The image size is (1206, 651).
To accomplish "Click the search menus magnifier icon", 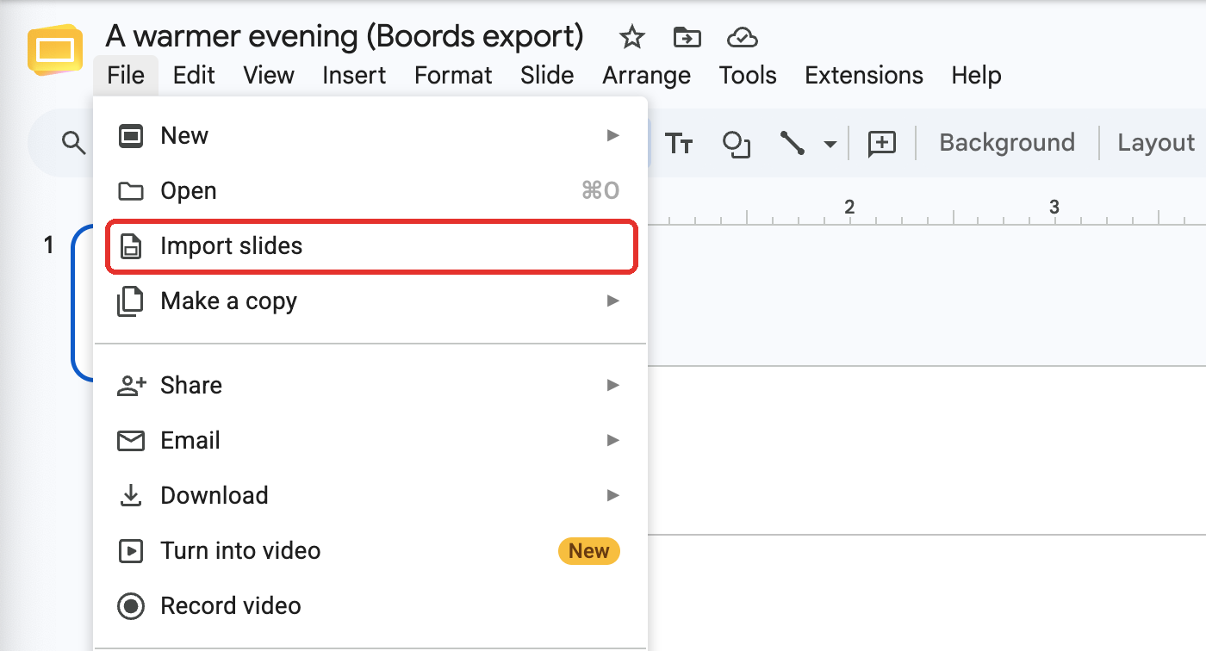I will pyautogui.click(x=75, y=143).
